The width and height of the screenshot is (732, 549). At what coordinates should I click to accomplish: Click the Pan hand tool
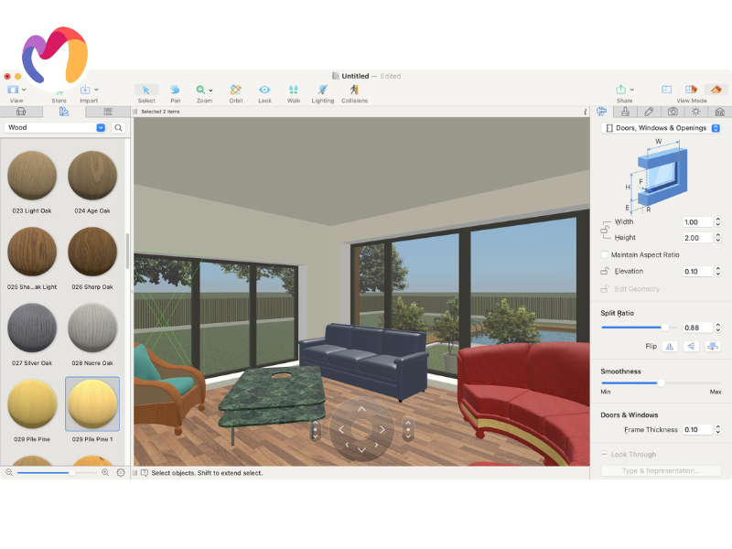175,91
